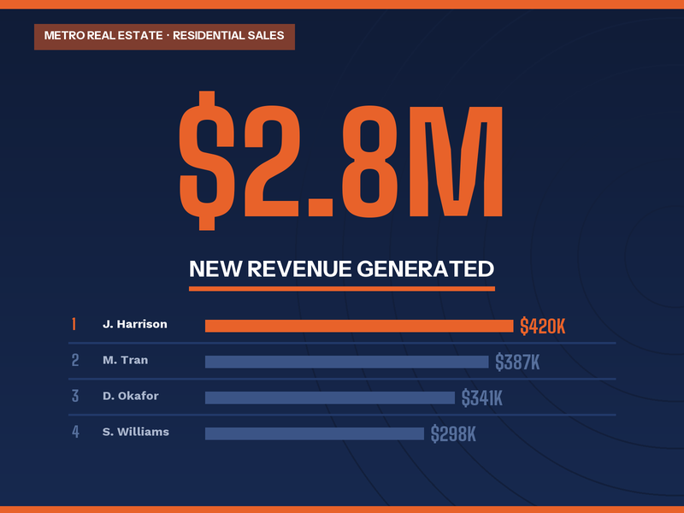This screenshot has width=684, height=513.
Task: Click rank number 4 beside S. Williams
Action: (x=75, y=432)
